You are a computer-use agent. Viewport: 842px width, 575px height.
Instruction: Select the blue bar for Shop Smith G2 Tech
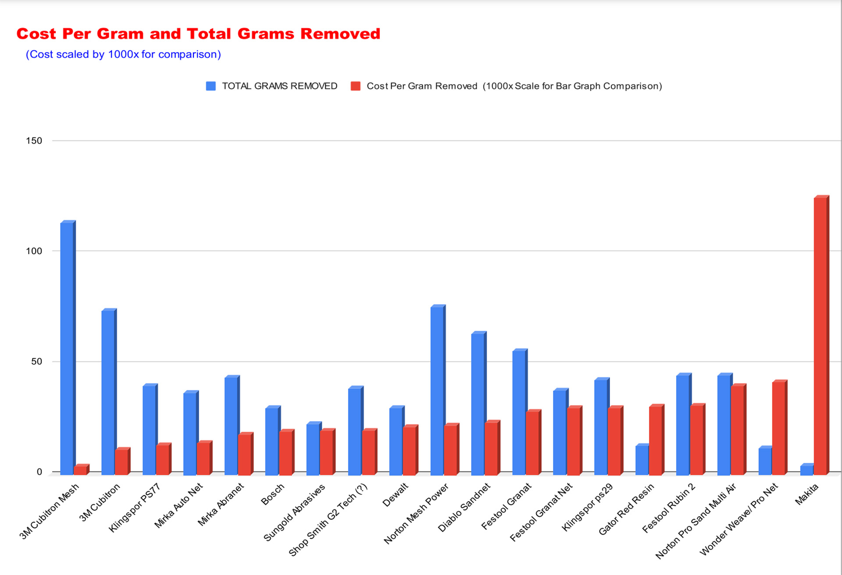click(x=356, y=431)
